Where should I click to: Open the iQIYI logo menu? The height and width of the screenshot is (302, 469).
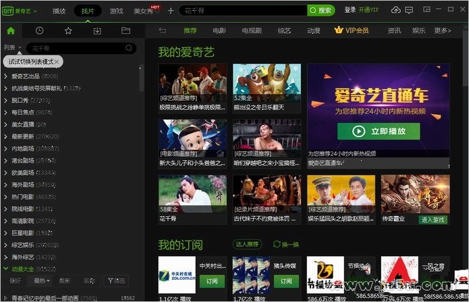click(20, 11)
